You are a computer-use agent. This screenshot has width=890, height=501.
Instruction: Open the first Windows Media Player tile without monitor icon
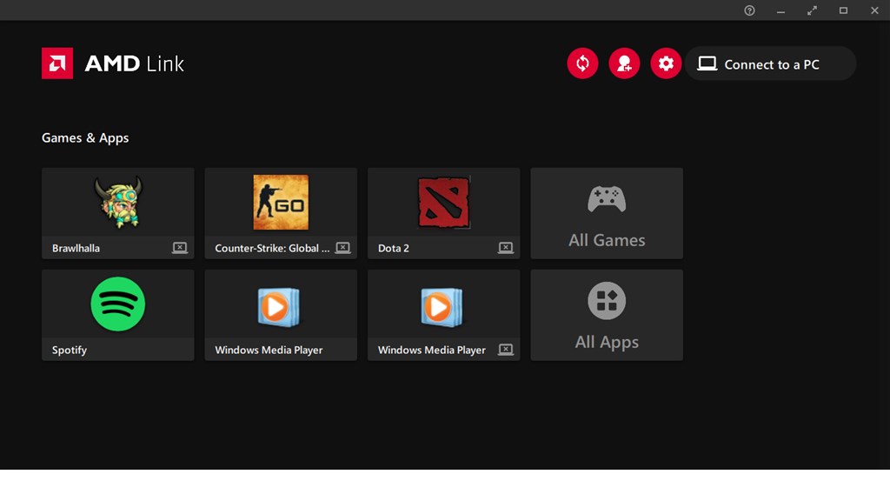pyautogui.click(x=281, y=315)
